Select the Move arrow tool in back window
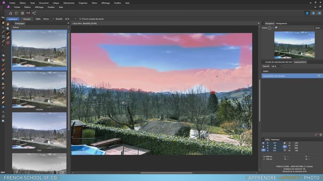The height and width of the screenshot is (181, 323). coord(3,27)
